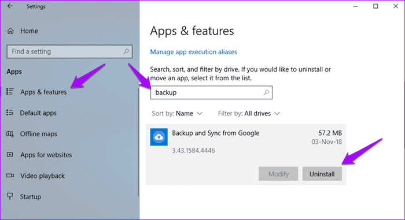Click the sidebar vertical scrollbar
The width and height of the screenshot is (405, 220).
pyautogui.click(x=138, y=142)
